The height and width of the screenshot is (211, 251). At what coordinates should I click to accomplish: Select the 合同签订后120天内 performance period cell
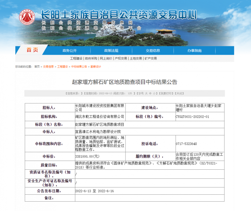point(200,157)
